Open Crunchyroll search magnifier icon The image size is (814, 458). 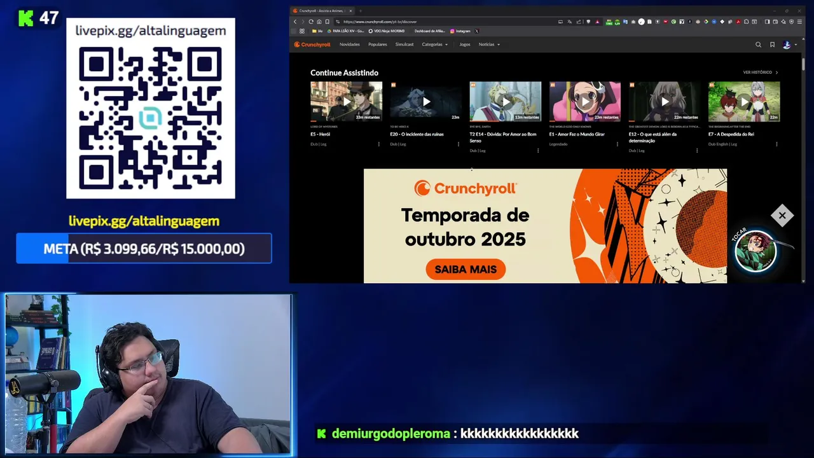tap(758, 45)
